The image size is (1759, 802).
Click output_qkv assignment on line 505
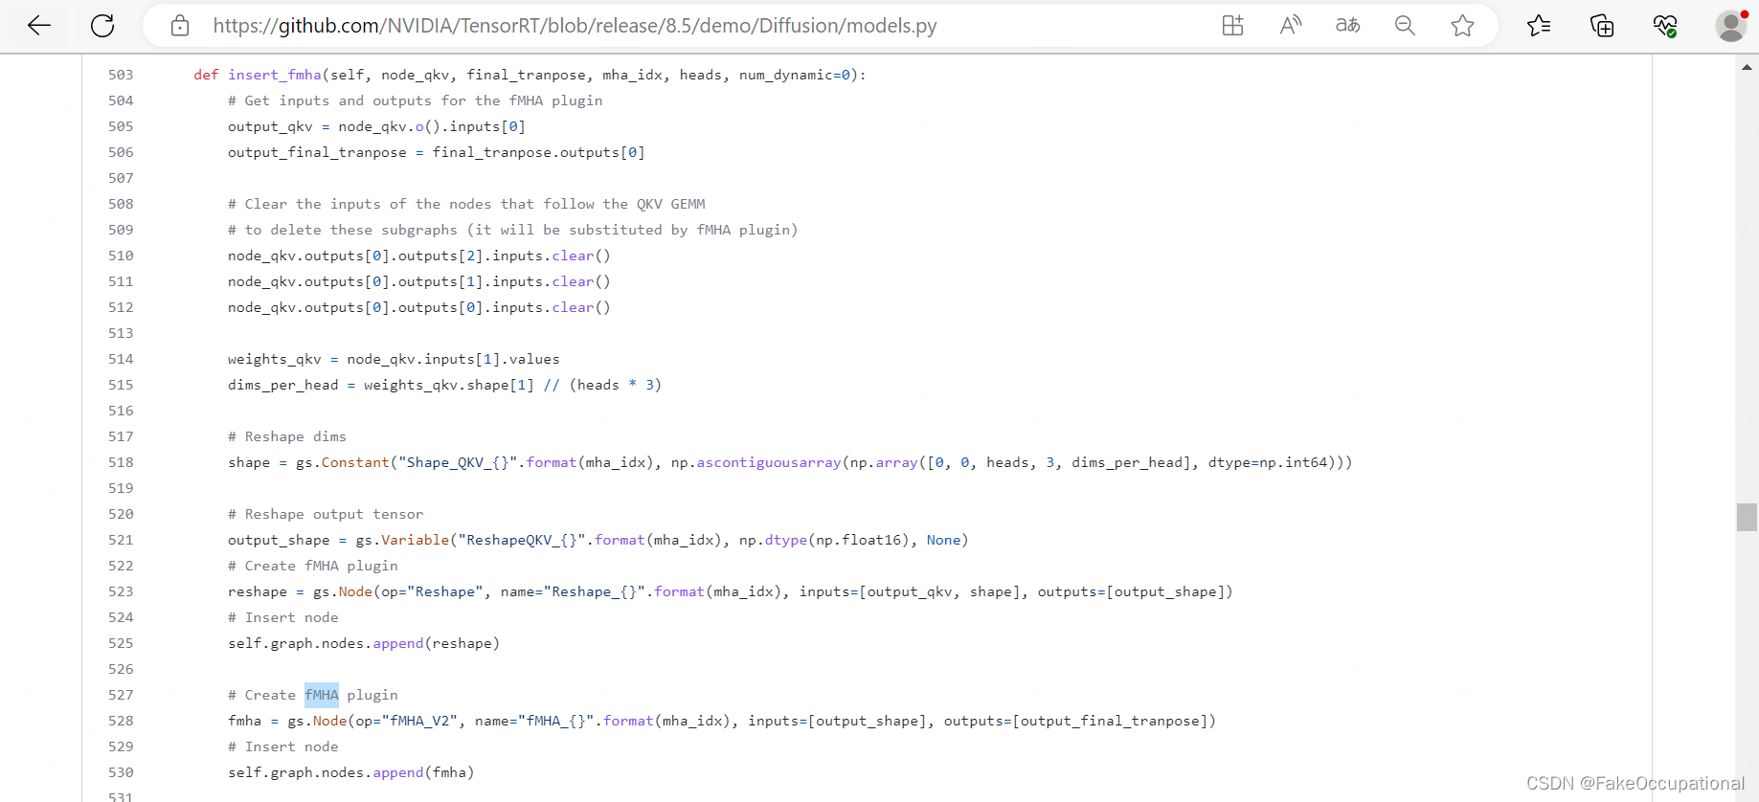pyautogui.click(x=376, y=126)
